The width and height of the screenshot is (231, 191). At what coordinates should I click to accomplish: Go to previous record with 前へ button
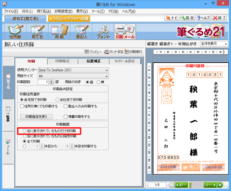click(181, 185)
